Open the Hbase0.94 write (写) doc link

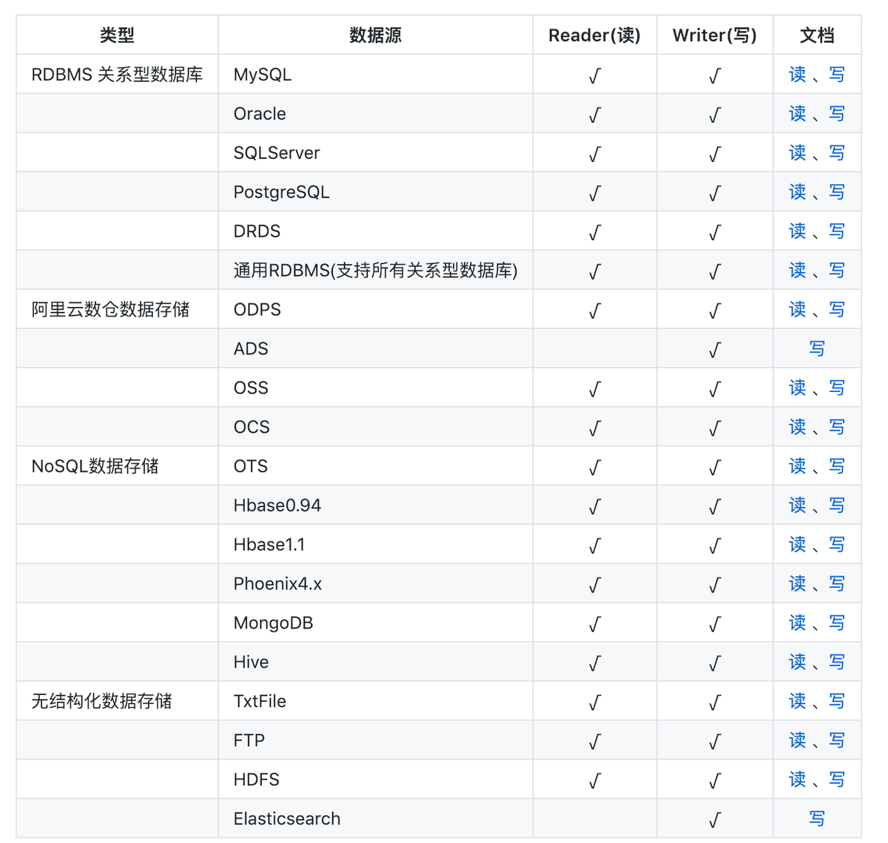836,506
